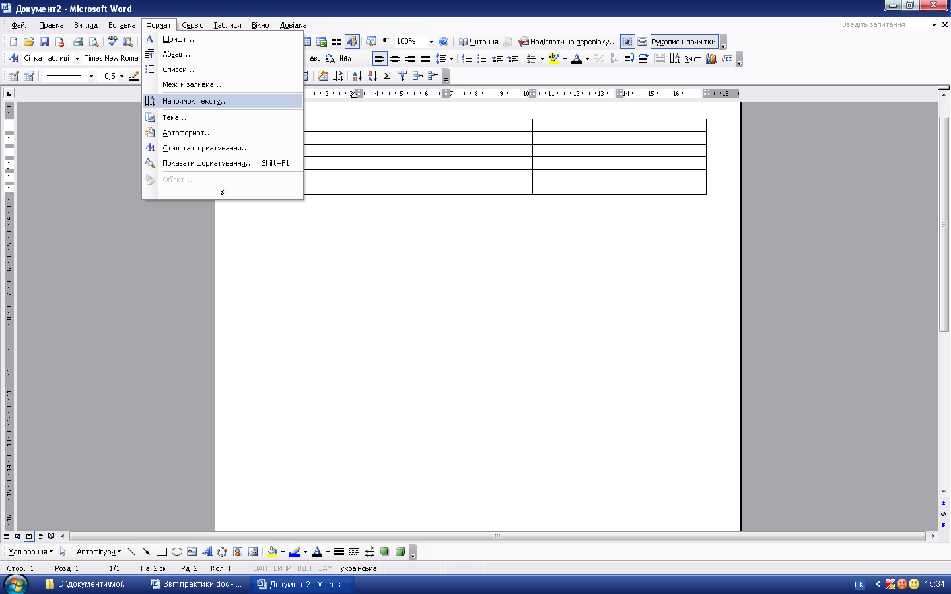Run spelling and grammar check icon

click(112, 42)
